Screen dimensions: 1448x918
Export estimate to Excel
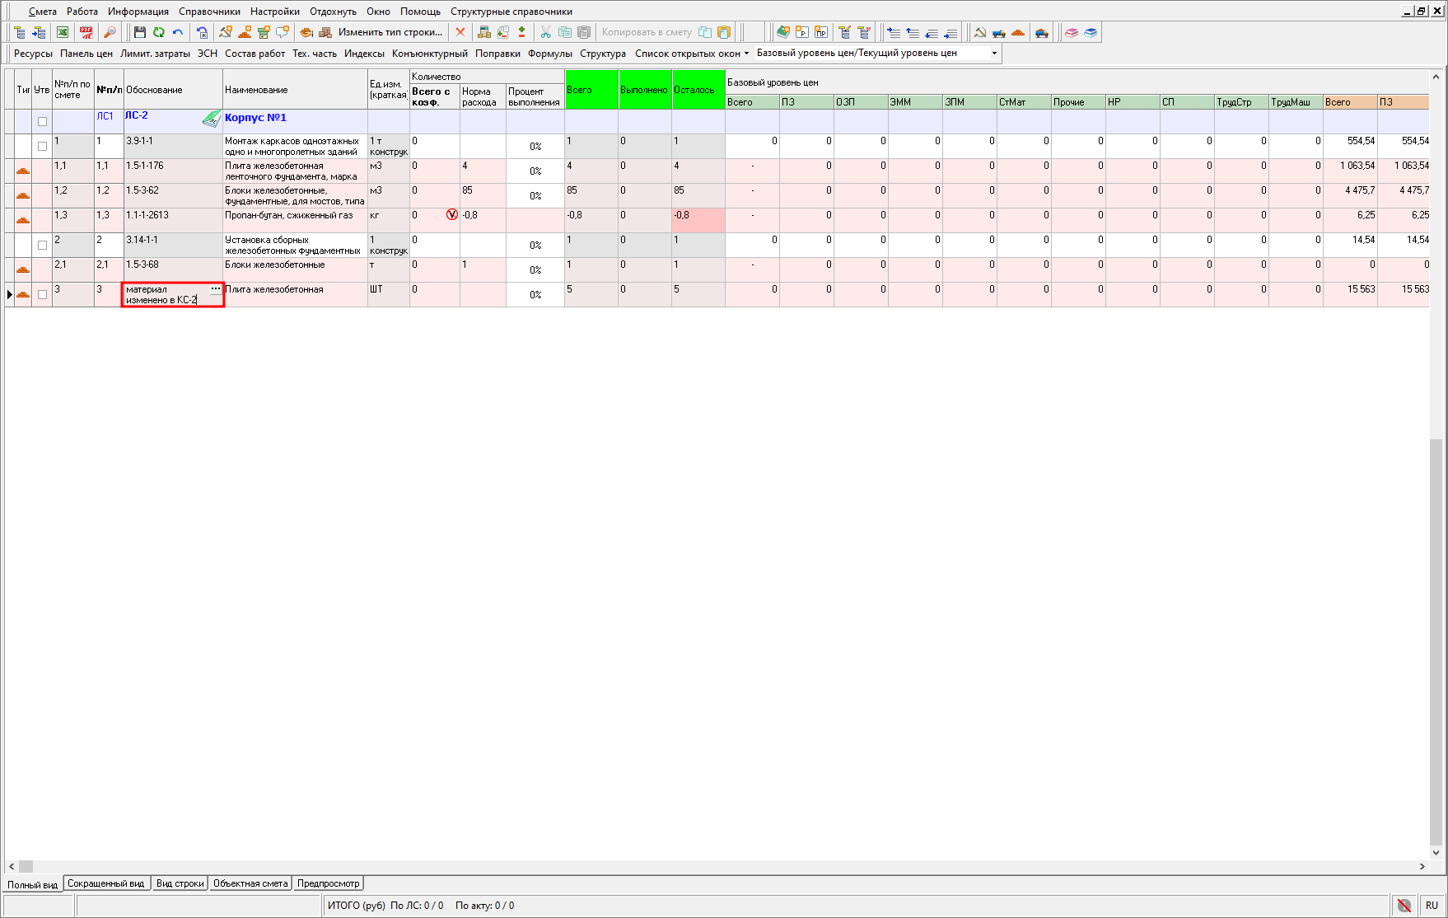(x=63, y=32)
